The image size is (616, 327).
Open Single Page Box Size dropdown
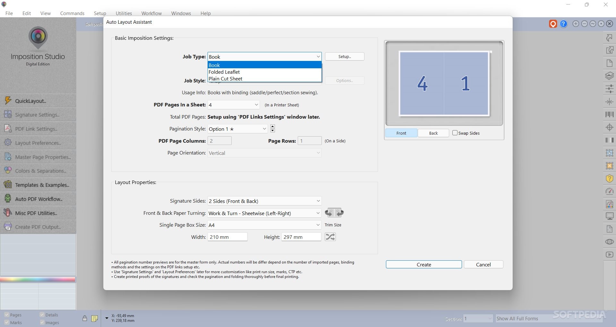tap(265, 225)
